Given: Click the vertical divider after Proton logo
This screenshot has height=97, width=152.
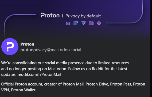Looking at the screenshot, I should [x=63, y=16].
